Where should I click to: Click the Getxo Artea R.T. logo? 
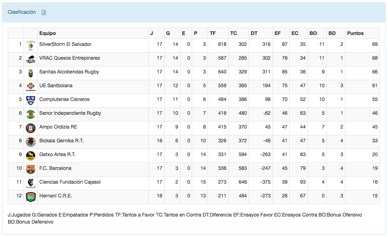(31, 156)
